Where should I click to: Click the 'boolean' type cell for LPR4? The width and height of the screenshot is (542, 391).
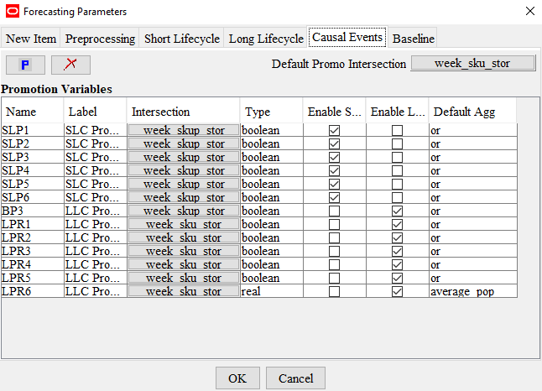pos(272,264)
